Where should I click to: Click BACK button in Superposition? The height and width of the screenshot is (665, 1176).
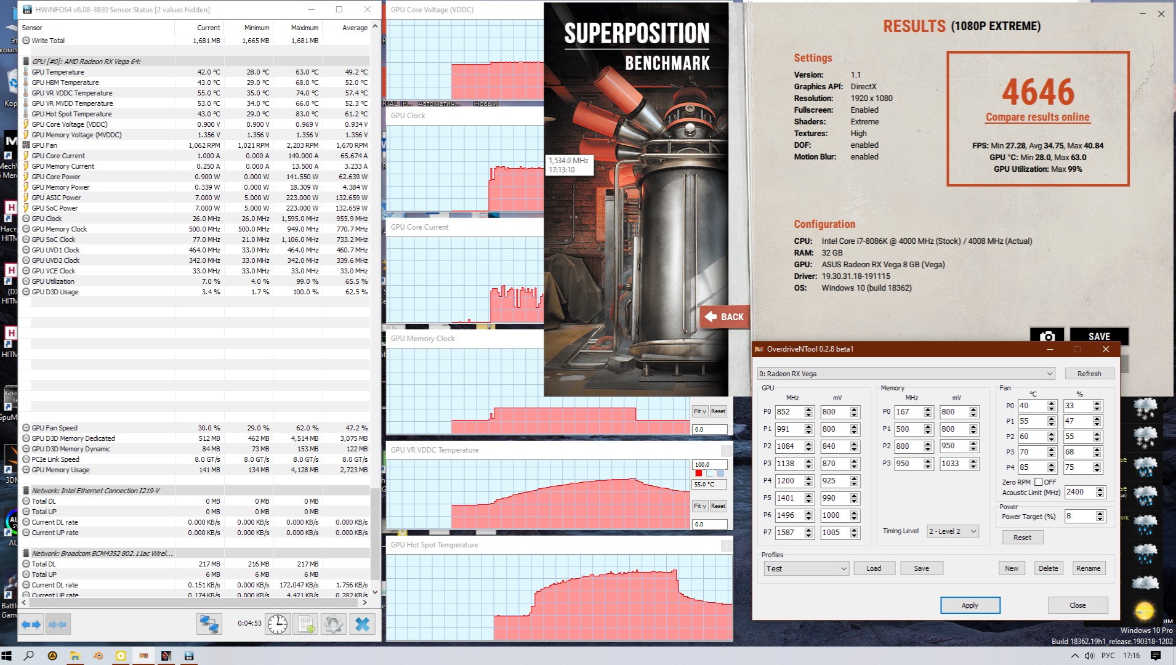point(725,316)
